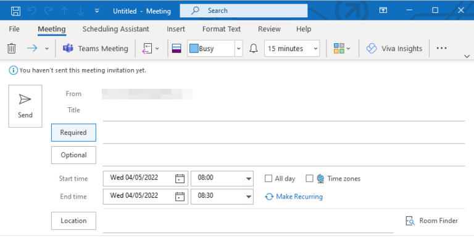Click the reminder bell icon
Viewport: 474px width, 241px height.
coord(254,48)
